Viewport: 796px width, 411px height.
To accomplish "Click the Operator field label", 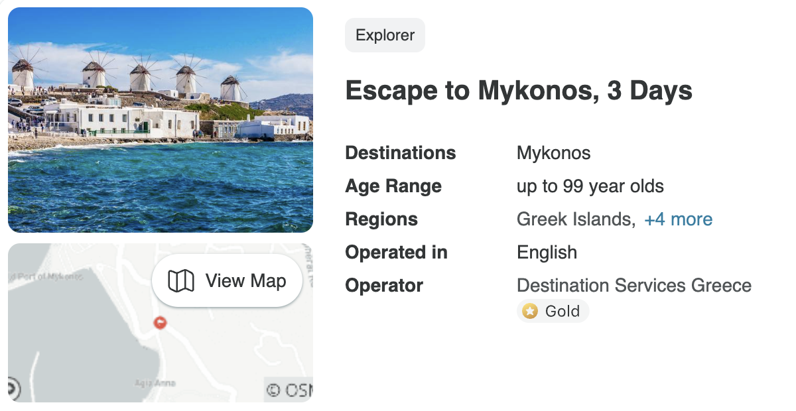I will tap(383, 286).
